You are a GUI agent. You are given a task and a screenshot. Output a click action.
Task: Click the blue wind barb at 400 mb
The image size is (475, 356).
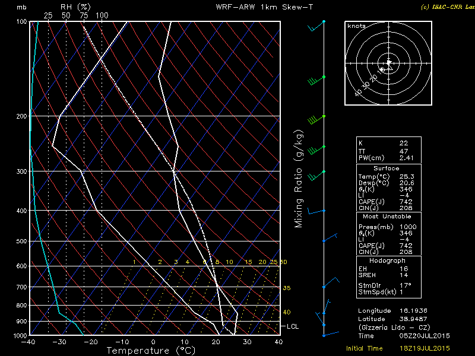pos(316,211)
